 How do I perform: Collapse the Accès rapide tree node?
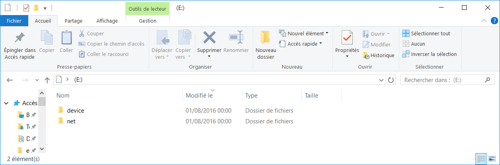tap(6, 103)
